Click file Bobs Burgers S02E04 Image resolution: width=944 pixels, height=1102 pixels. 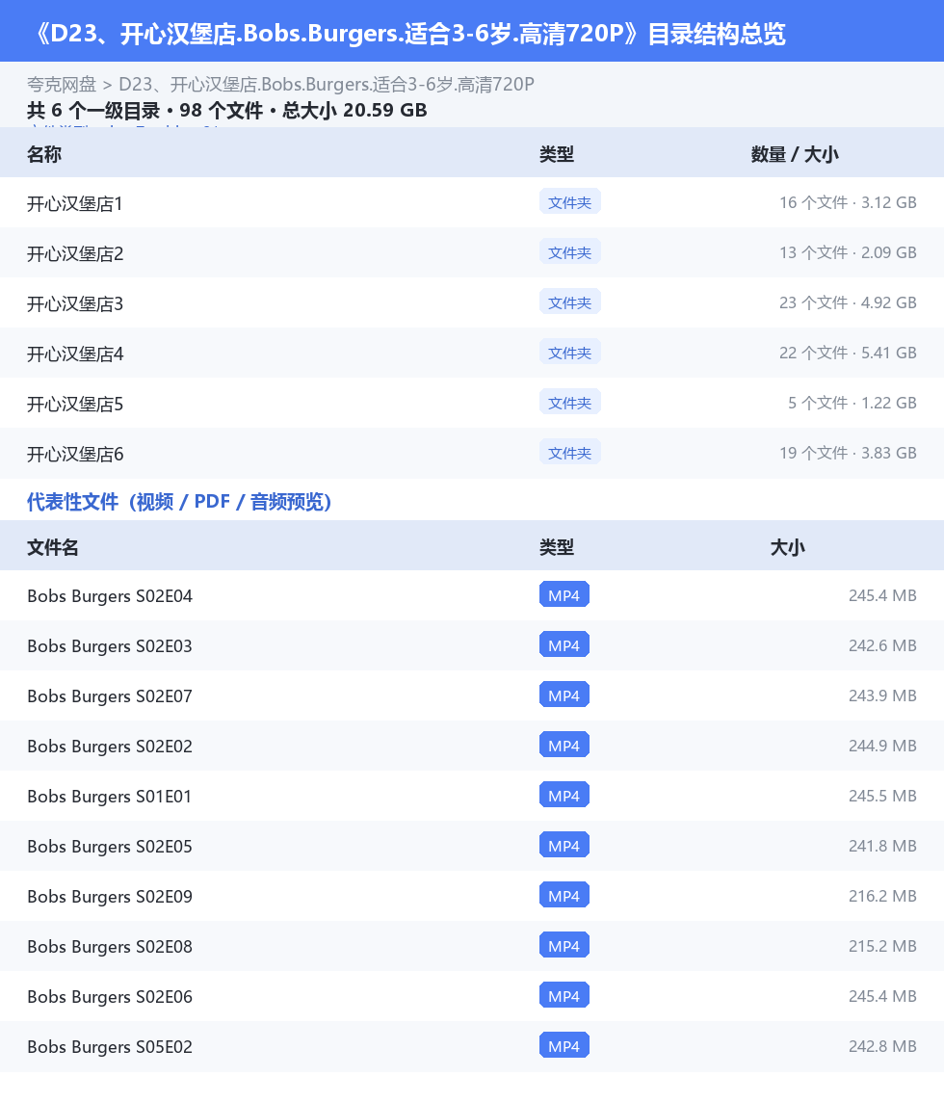click(x=110, y=596)
